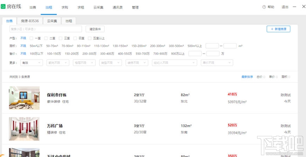The width and height of the screenshot is (306, 157).
Task: Sort listings by 面积
Action: (286, 77)
